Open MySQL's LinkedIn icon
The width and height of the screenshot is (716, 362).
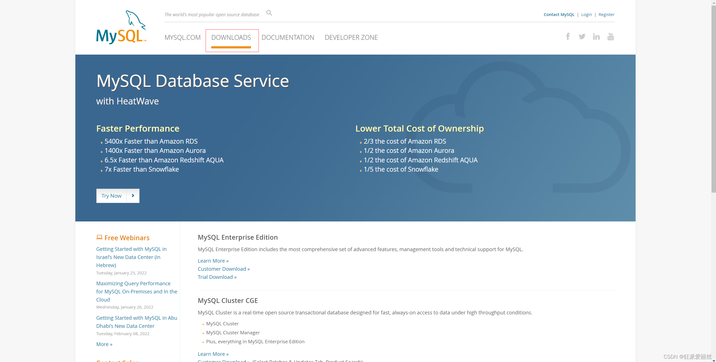pos(596,36)
